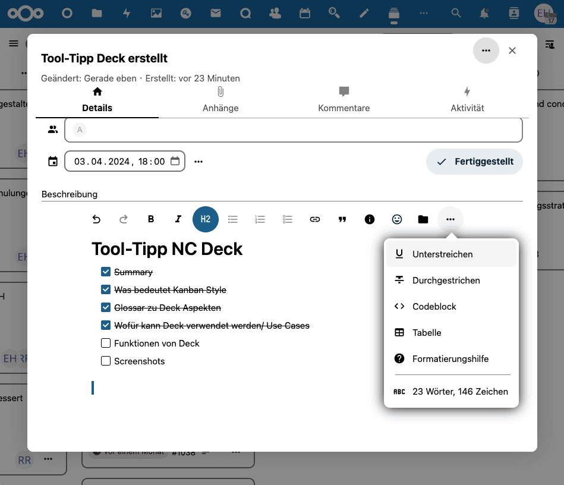Open the Kommentare tab
The width and height of the screenshot is (564, 485).
point(344,100)
